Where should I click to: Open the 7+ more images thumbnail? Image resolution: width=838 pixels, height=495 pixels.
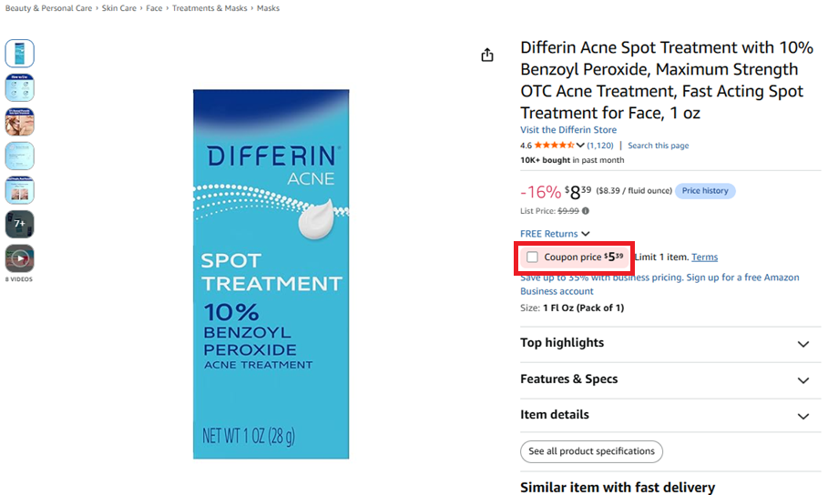20,224
